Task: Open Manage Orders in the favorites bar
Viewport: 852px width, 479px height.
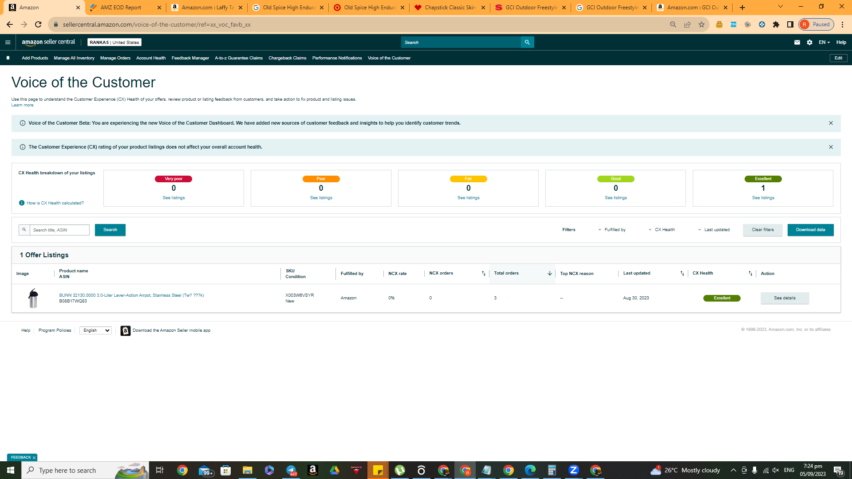Action: click(115, 58)
